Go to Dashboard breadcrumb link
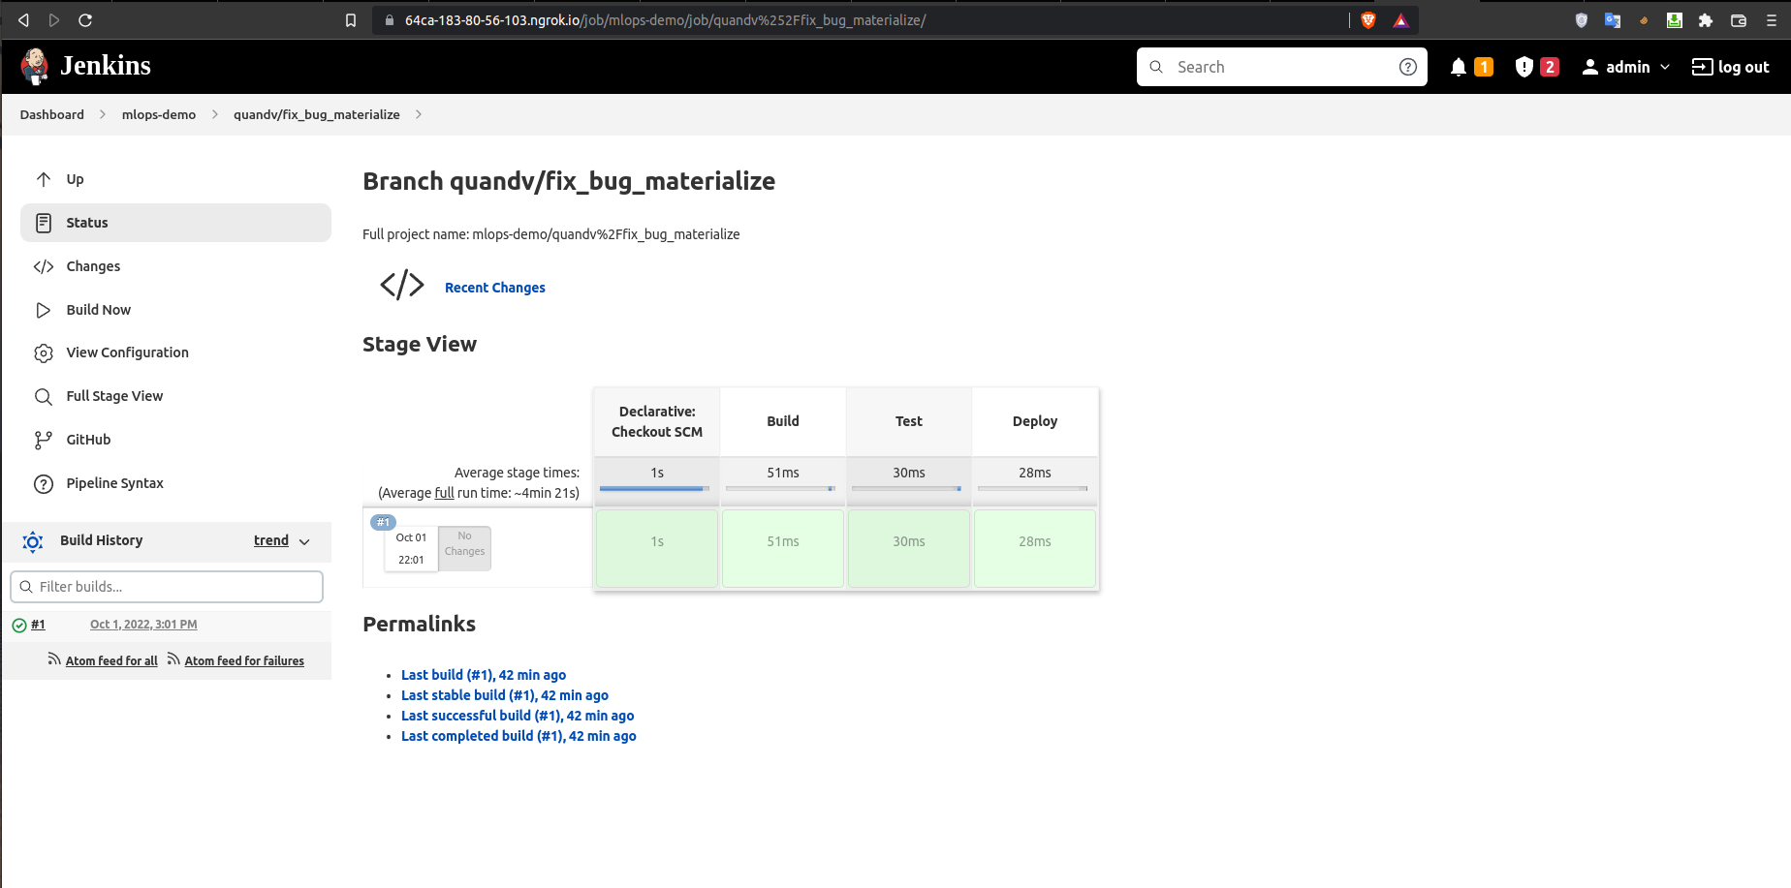Screen dimensions: 1791x888 pos(52,114)
